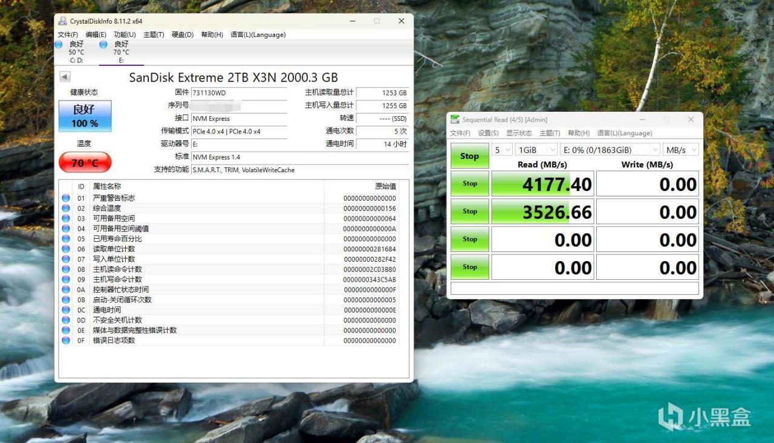Select the C: D: disk tab at 50 °C
The image size is (774, 443).
(76, 52)
